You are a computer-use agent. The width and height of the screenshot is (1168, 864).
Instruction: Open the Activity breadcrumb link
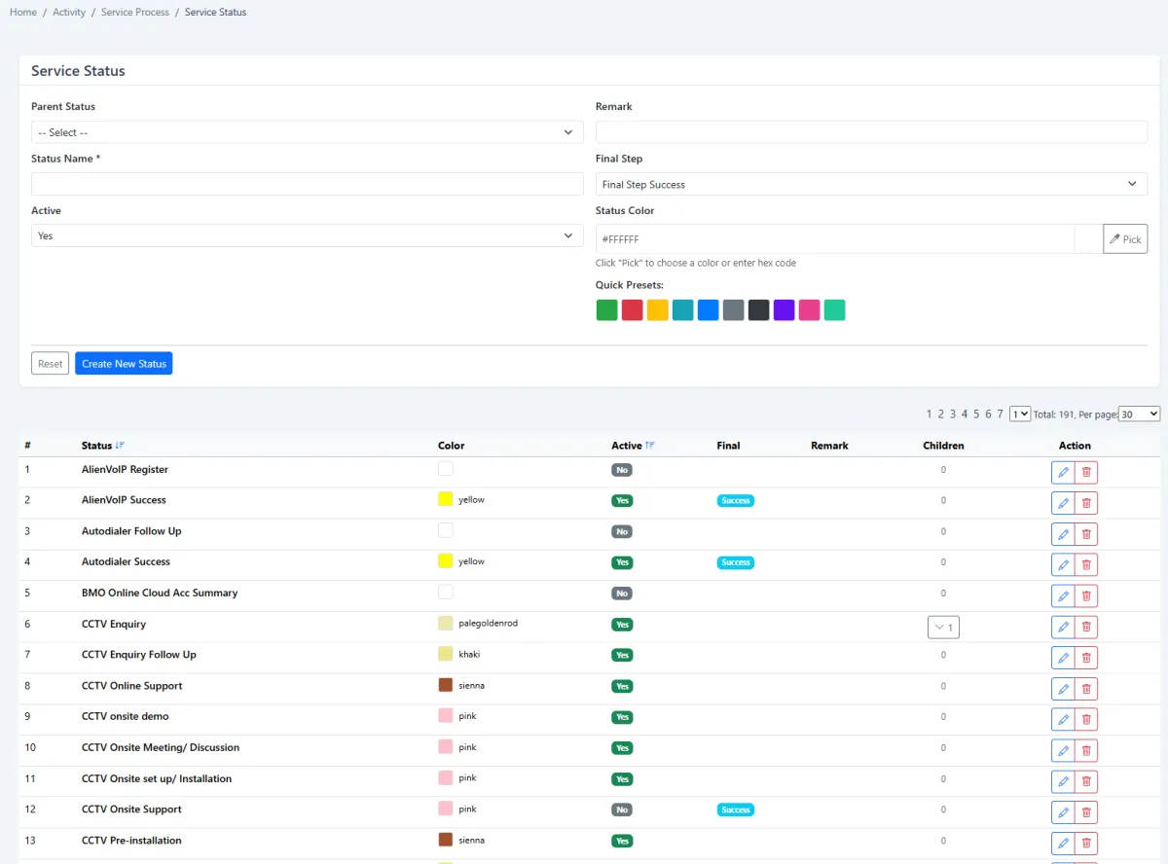click(x=69, y=12)
